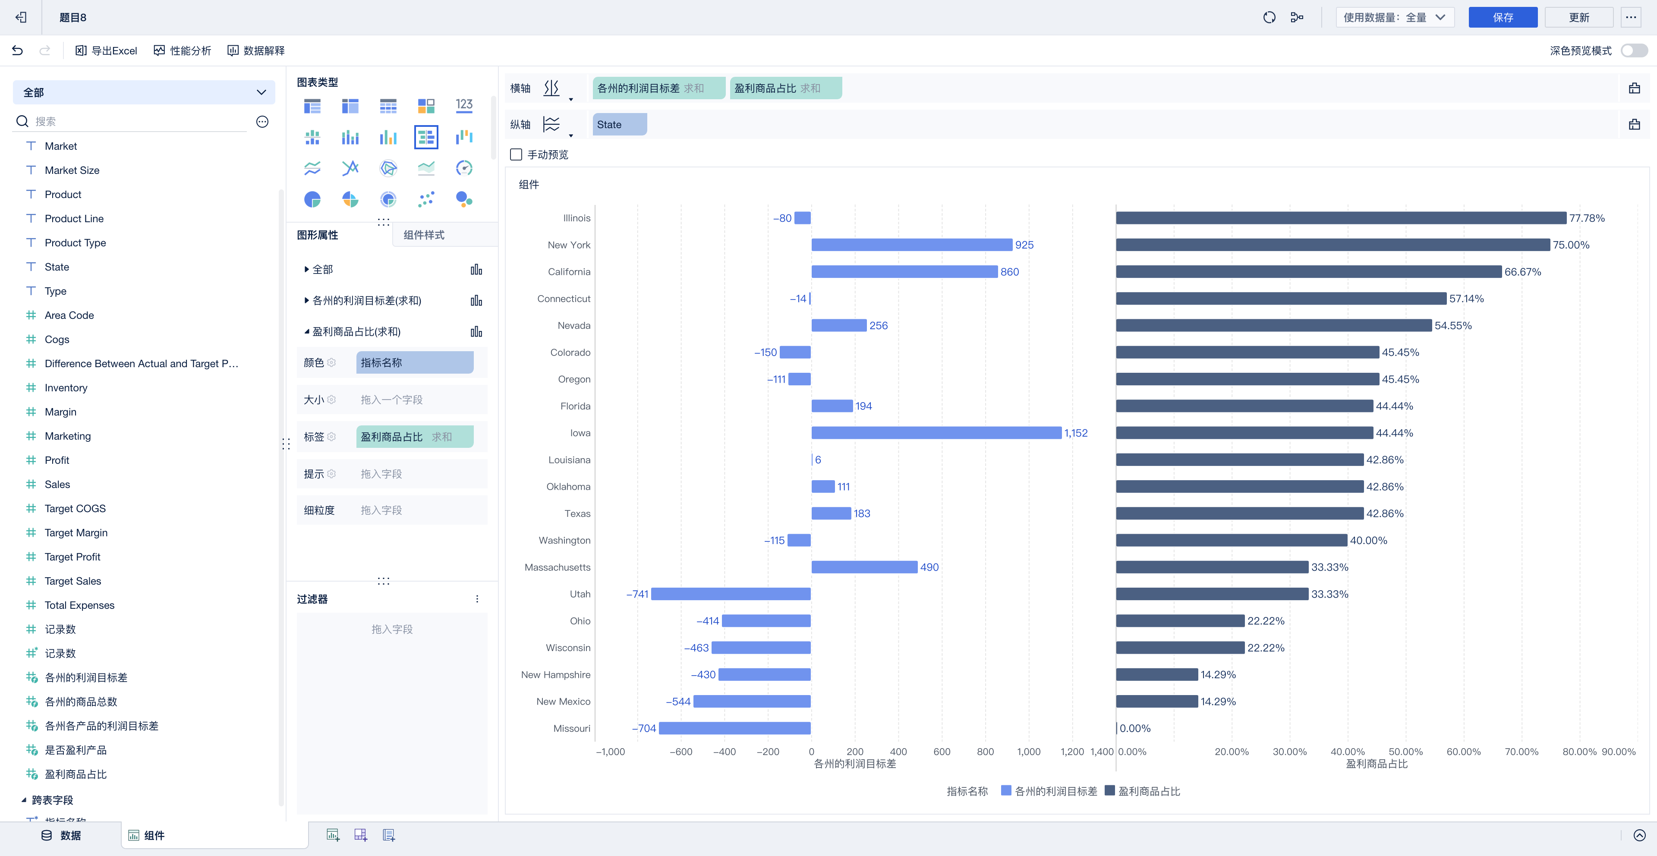
Task: Switch to the 数据 bottom tab
Action: point(61,835)
